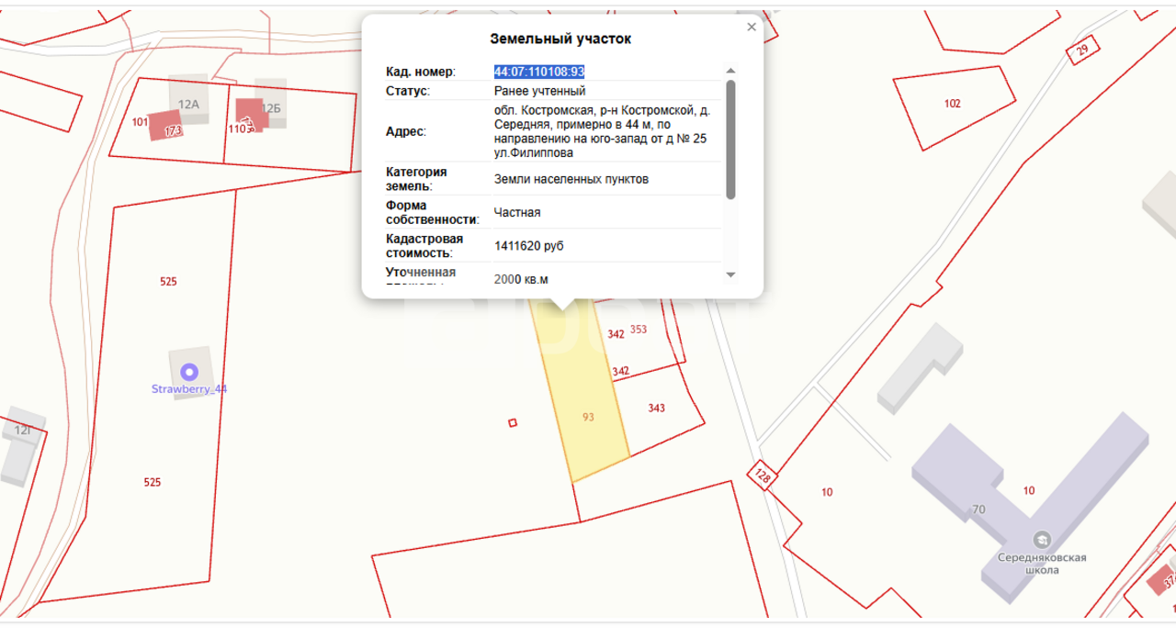
Task: Select land parcel 343
Action: click(x=656, y=409)
